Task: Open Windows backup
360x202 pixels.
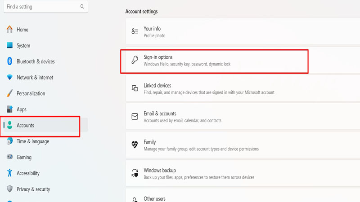Action: (x=243, y=173)
